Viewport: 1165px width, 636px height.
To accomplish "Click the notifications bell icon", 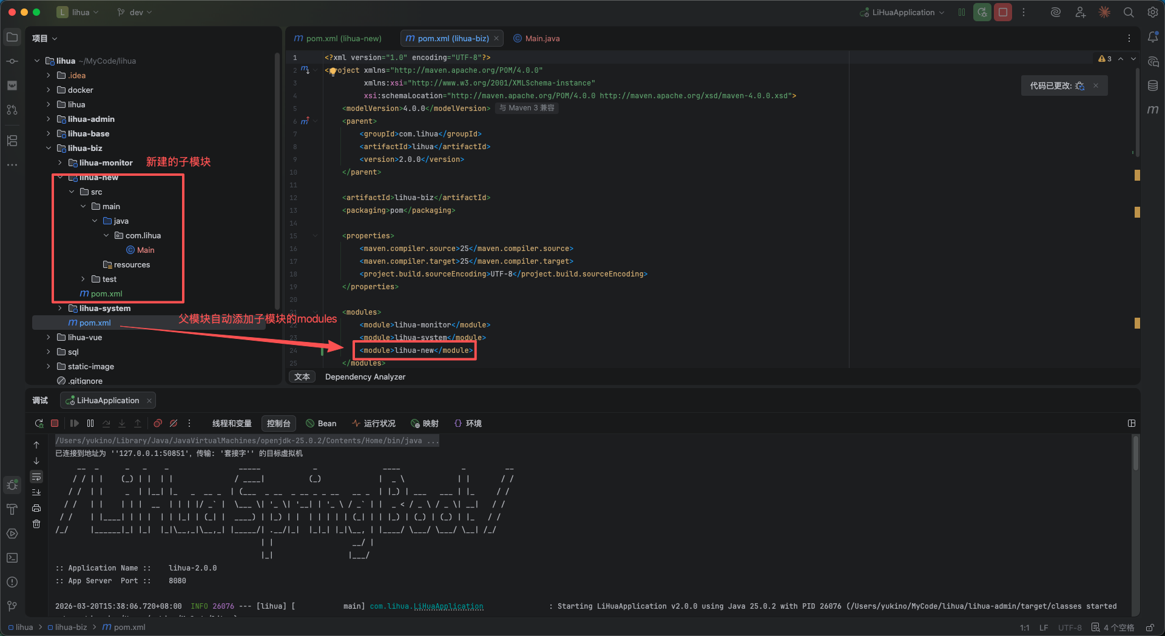I will (1153, 38).
